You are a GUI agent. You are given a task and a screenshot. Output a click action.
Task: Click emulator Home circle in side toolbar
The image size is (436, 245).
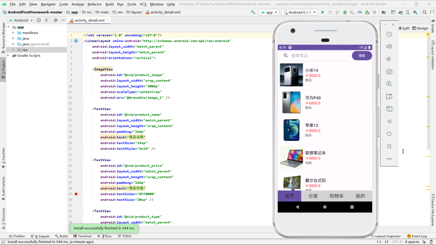point(389,134)
